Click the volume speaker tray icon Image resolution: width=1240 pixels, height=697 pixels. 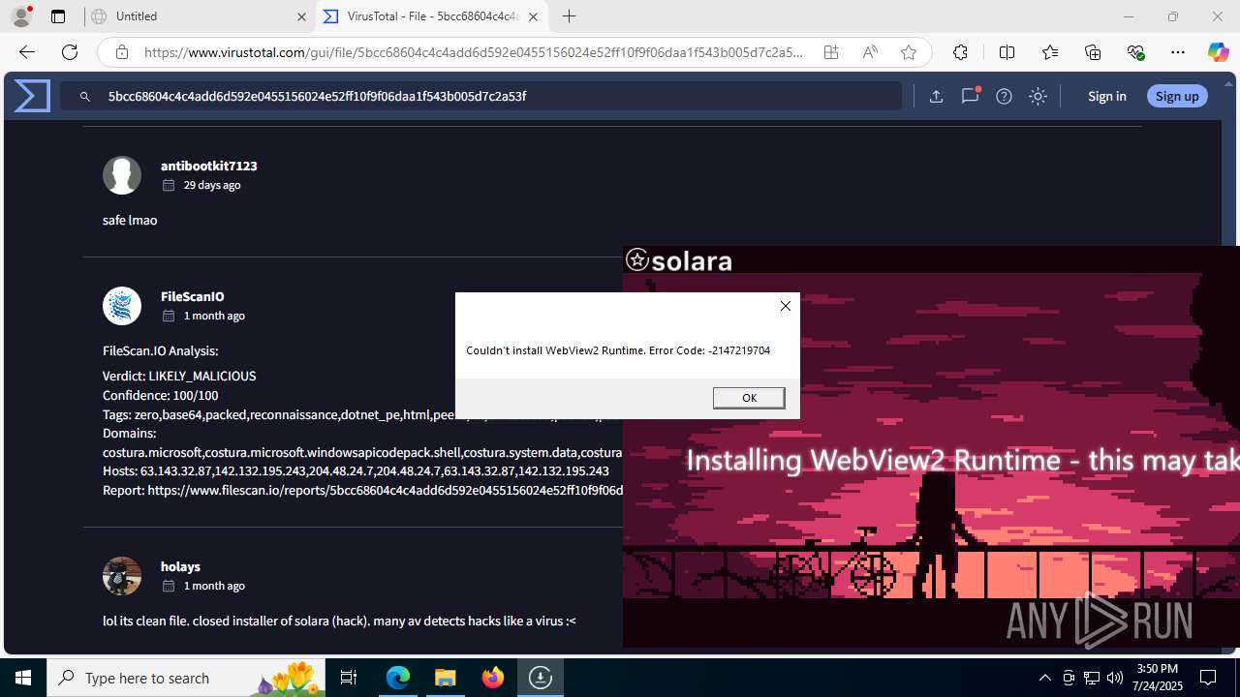[x=1115, y=678]
